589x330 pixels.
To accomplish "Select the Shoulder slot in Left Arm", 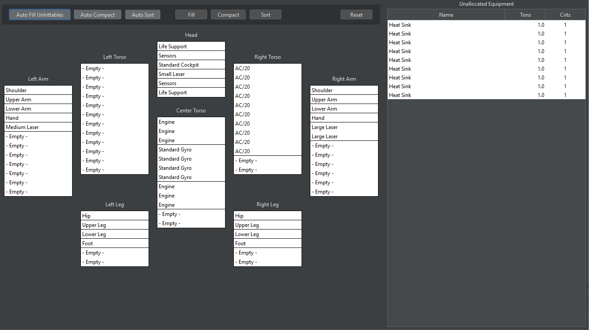I will (38, 90).
